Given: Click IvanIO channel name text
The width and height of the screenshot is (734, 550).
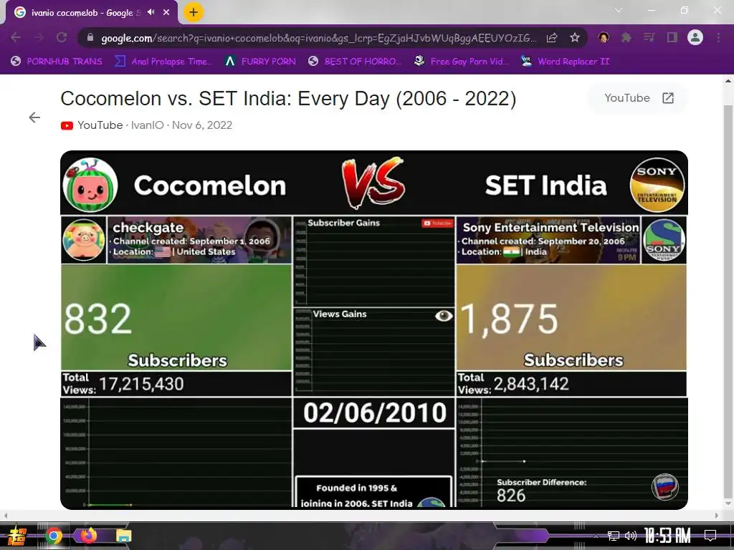Looking at the screenshot, I should 148,125.
